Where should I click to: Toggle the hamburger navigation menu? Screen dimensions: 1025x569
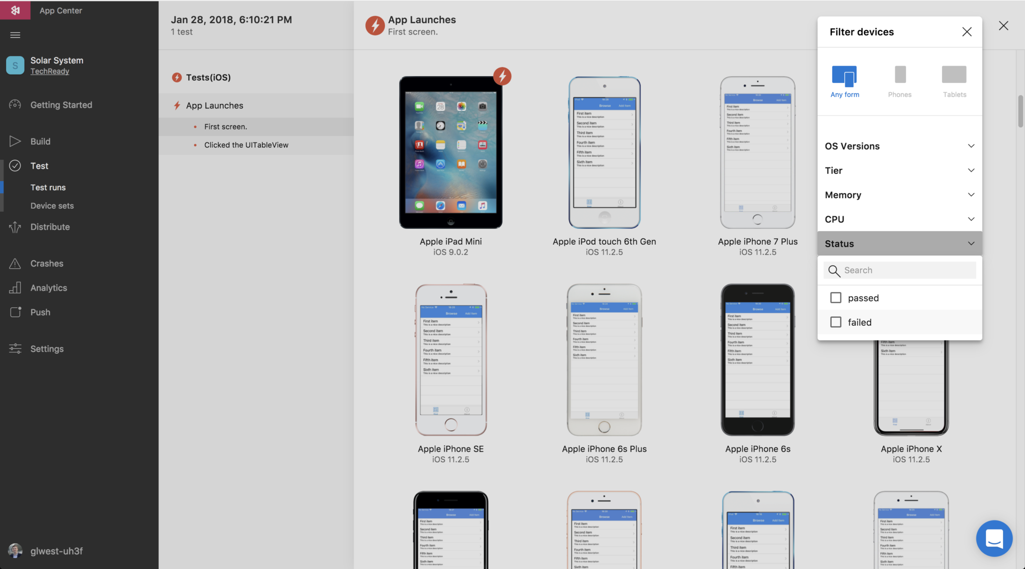[x=15, y=35]
